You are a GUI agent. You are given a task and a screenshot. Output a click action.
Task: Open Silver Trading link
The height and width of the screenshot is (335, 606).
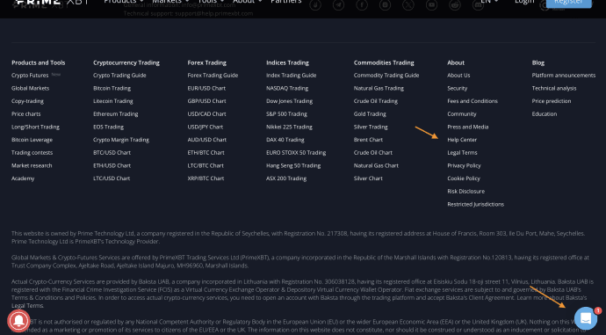(x=371, y=127)
